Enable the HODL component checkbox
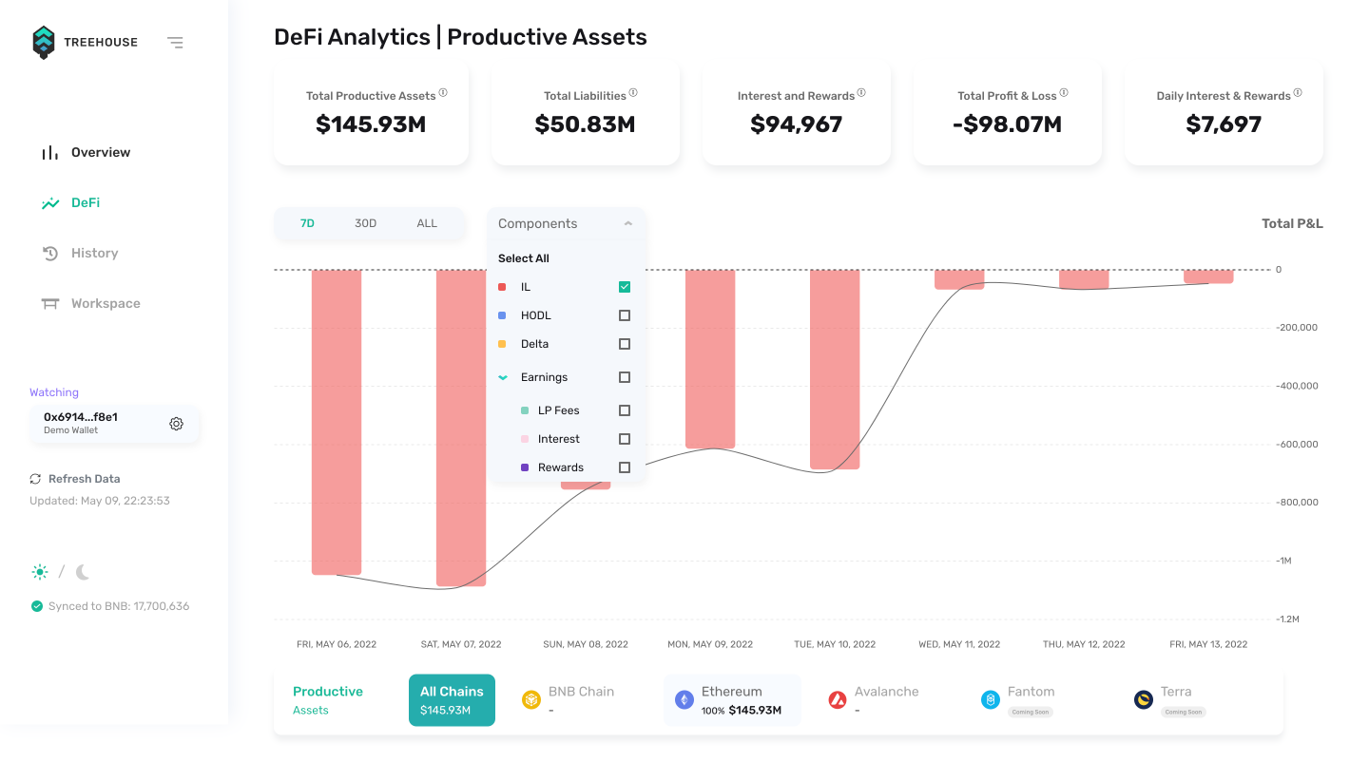The height and width of the screenshot is (762, 1369). pos(625,315)
